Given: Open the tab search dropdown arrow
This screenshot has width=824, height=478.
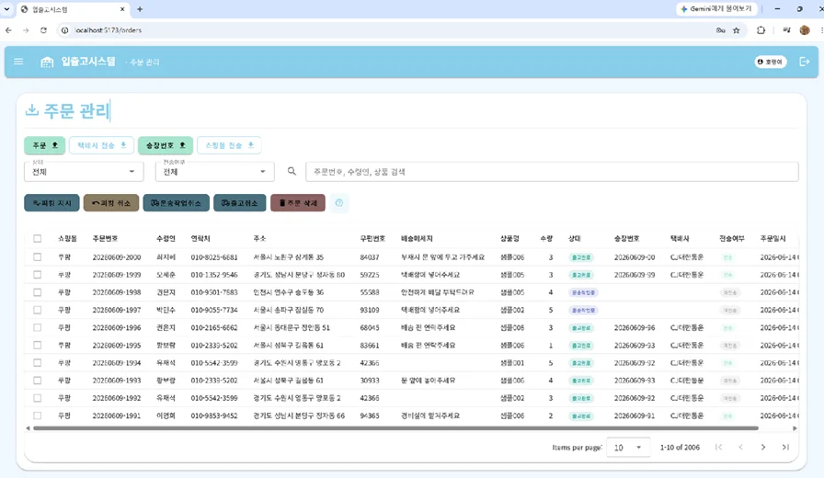Looking at the screenshot, I should (x=6, y=9).
